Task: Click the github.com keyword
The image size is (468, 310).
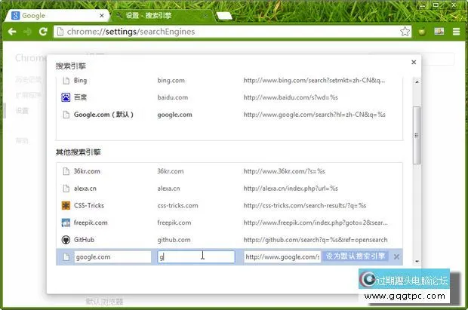Action: (x=174, y=240)
